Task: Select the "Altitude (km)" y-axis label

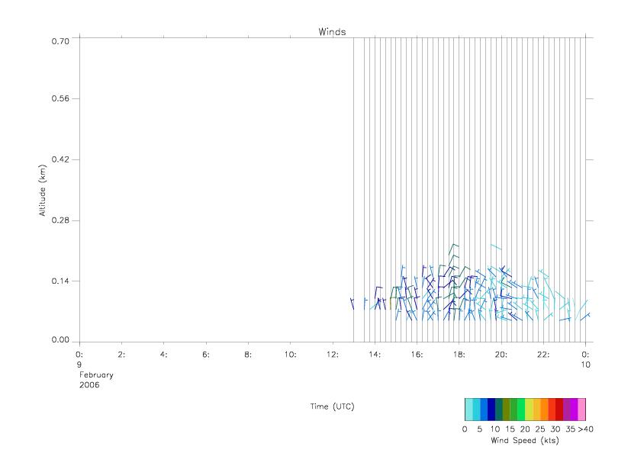Action: (x=42, y=191)
